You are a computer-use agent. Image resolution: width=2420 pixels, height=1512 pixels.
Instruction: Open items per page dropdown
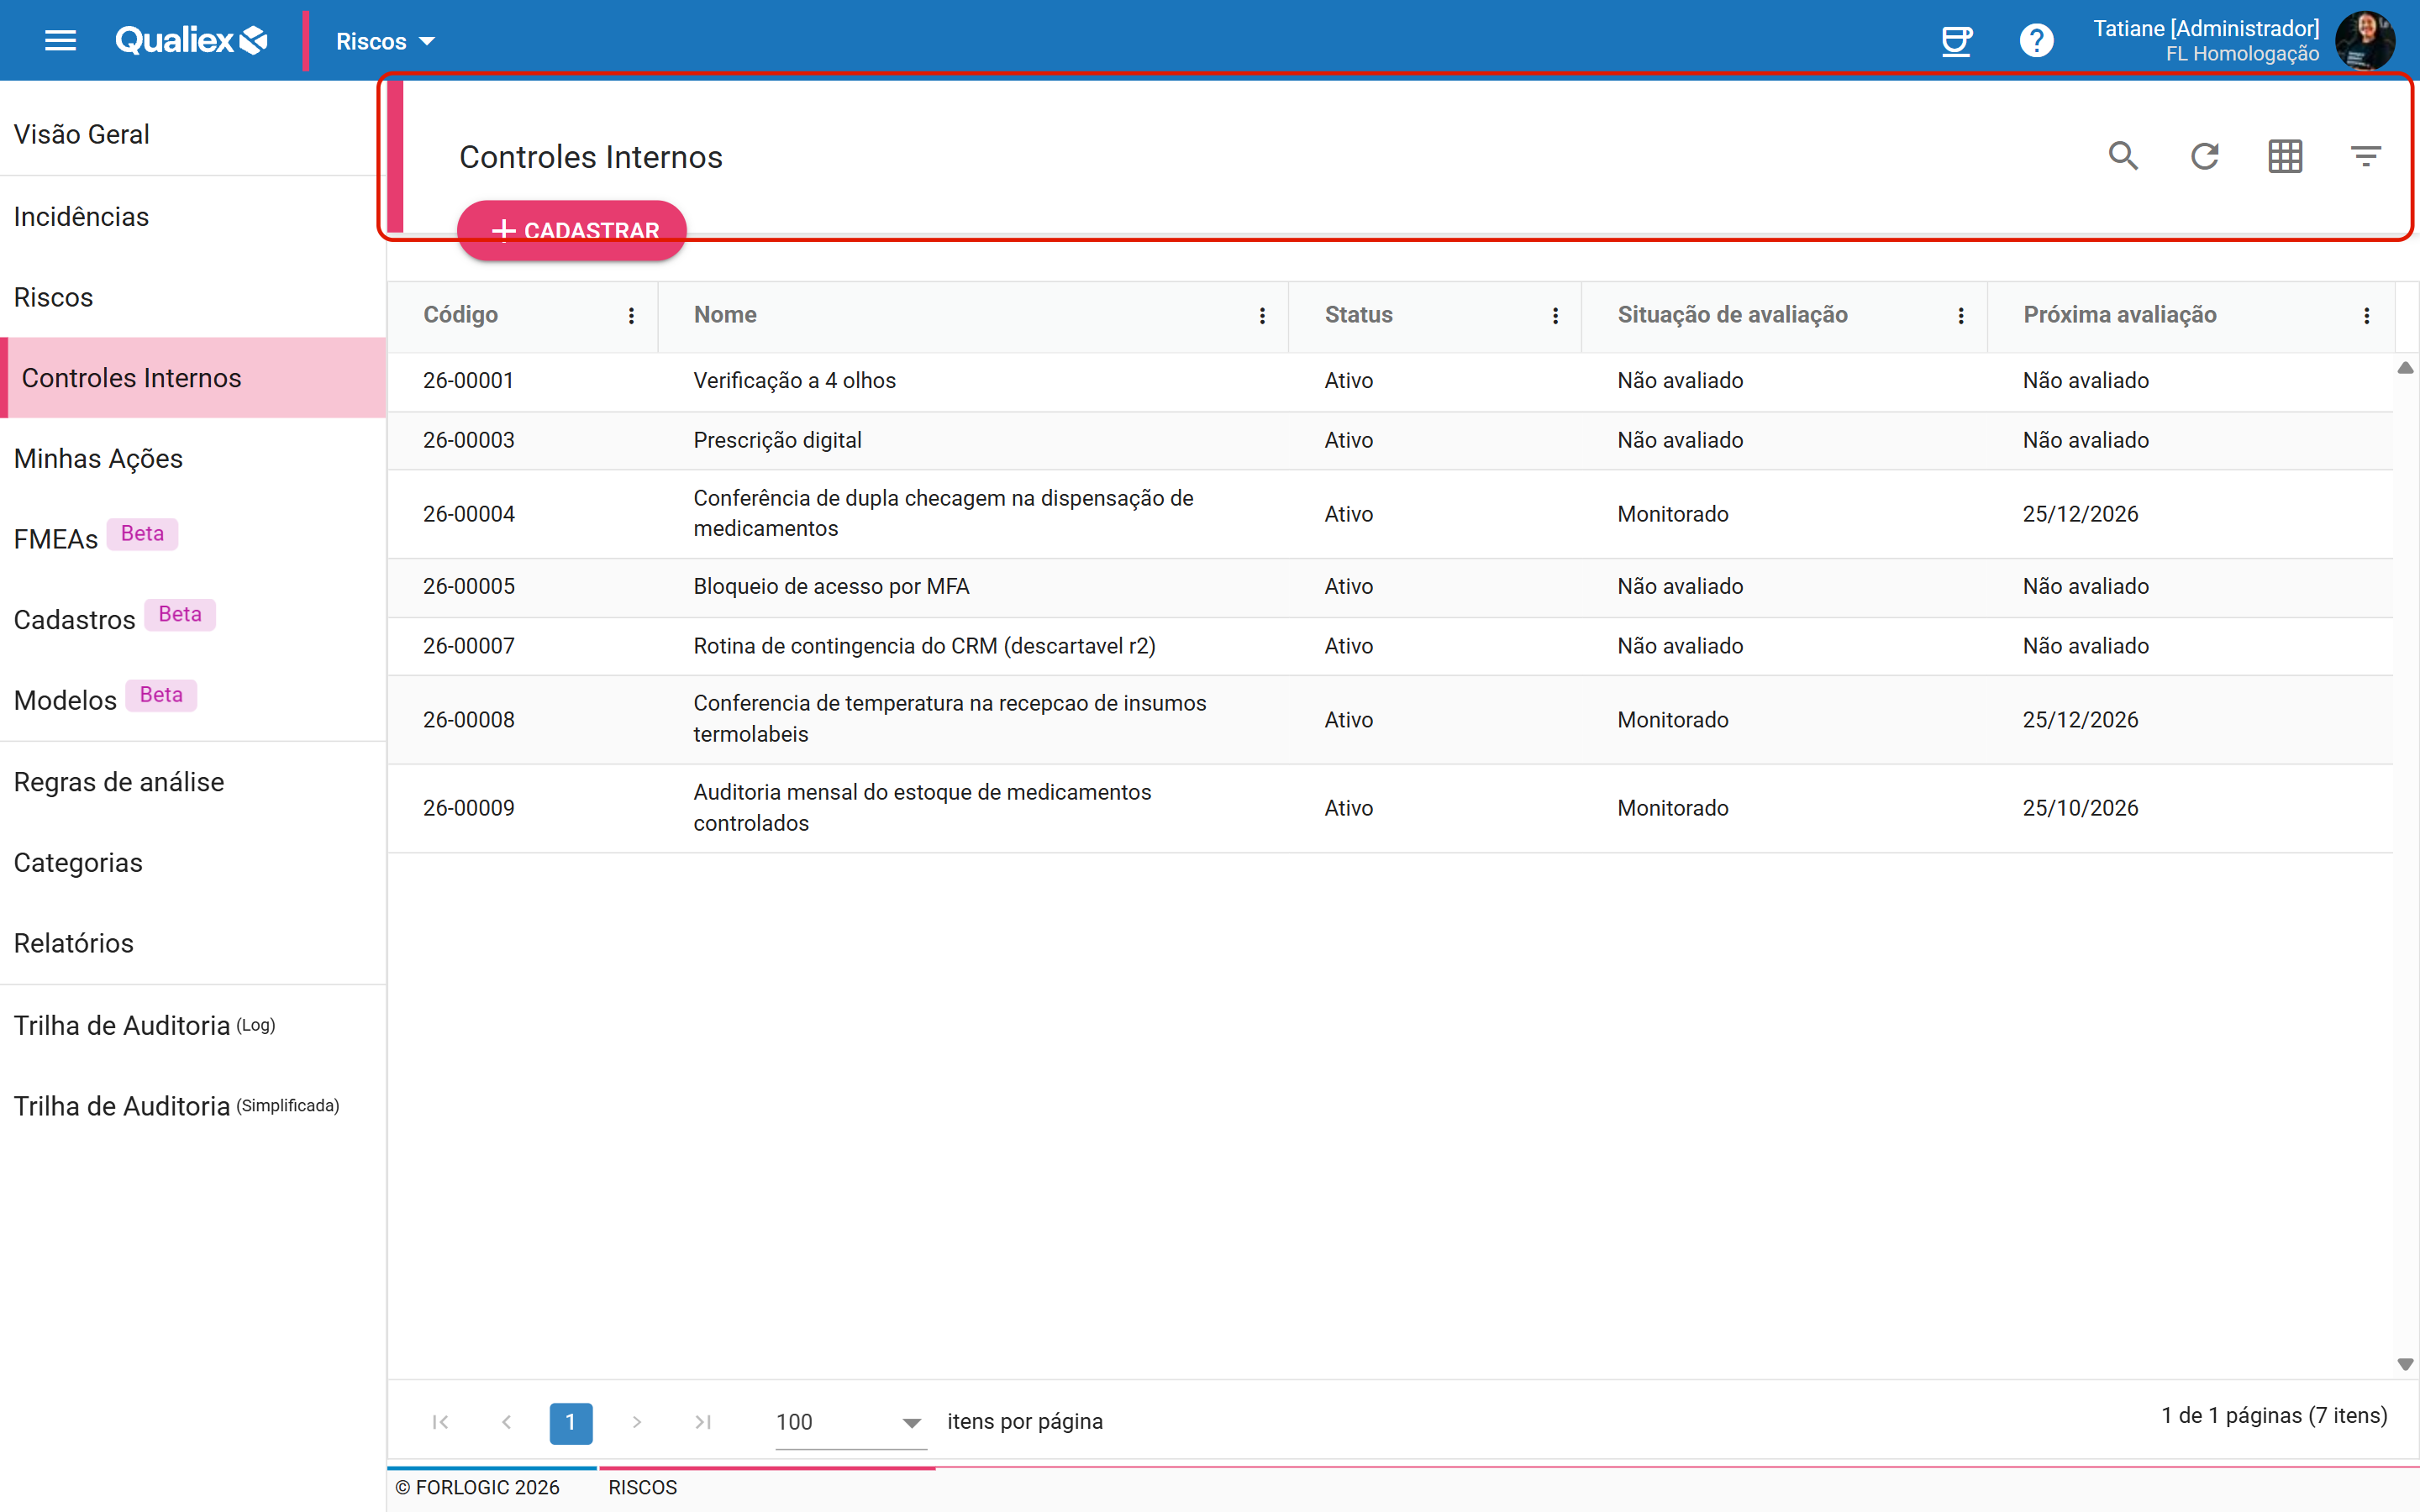pyautogui.click(x=850, y=1422)
